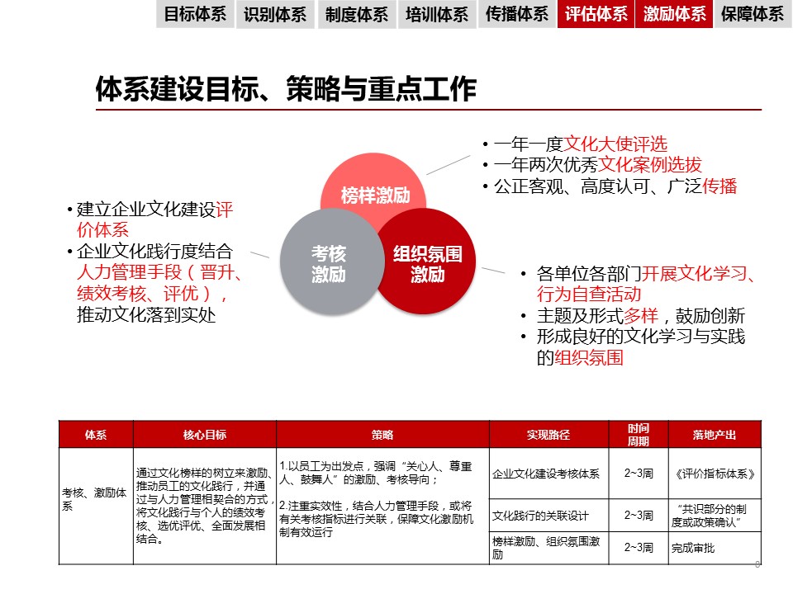793x594 pixels.
Task: Click the 传播体系 tab
Action: (x=516, y=15)
